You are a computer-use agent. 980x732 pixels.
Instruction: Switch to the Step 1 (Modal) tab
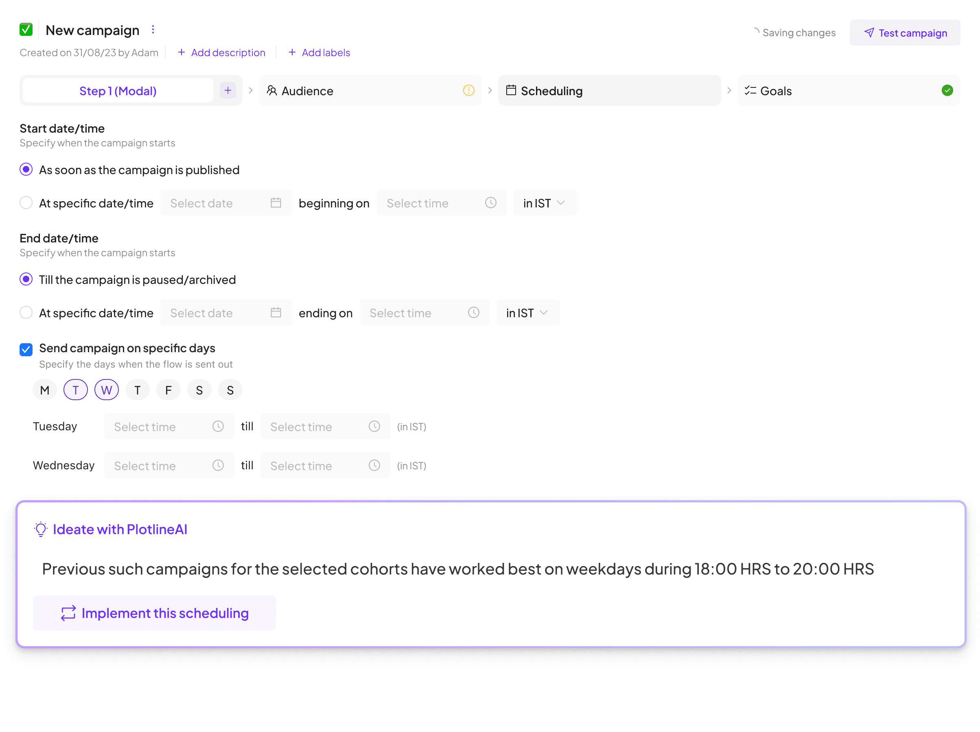pyautogui.click(x=118, y=91)
